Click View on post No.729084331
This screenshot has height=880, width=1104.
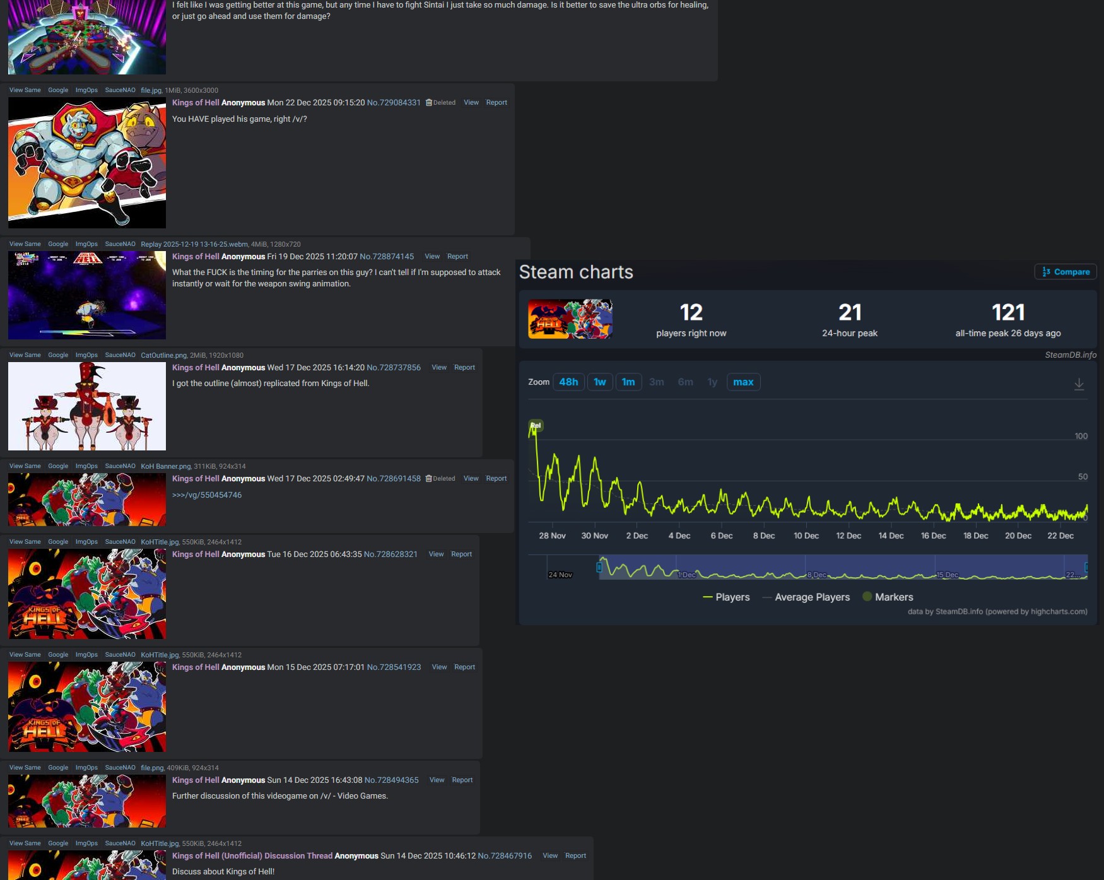(x=471, y=103)
